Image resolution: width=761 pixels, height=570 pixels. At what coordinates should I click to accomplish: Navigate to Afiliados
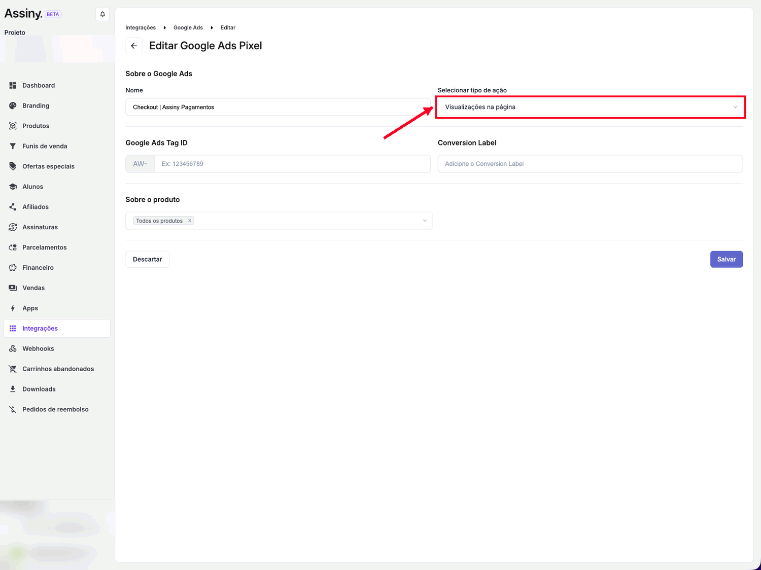point(57,207)
